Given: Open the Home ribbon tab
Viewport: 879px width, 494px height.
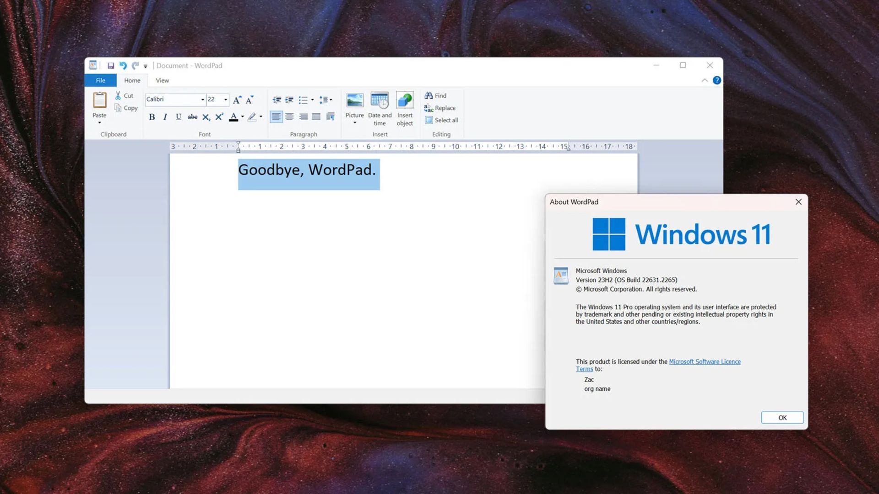Looking at the screenshot, I should tap(131, 80).
